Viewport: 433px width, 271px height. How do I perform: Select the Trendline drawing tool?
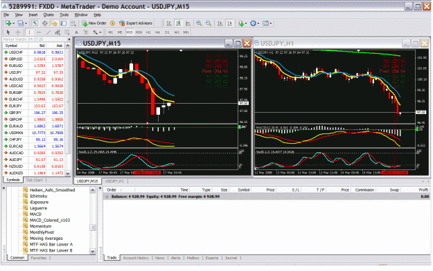click(48, 32)
